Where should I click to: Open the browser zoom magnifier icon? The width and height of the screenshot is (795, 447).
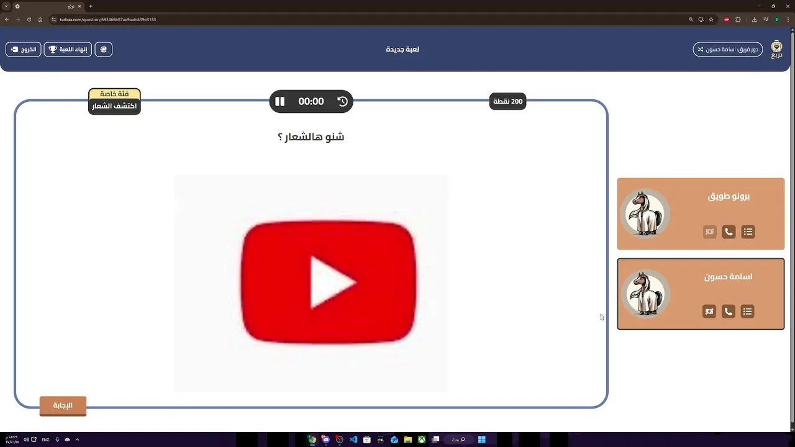coord(691,19)
